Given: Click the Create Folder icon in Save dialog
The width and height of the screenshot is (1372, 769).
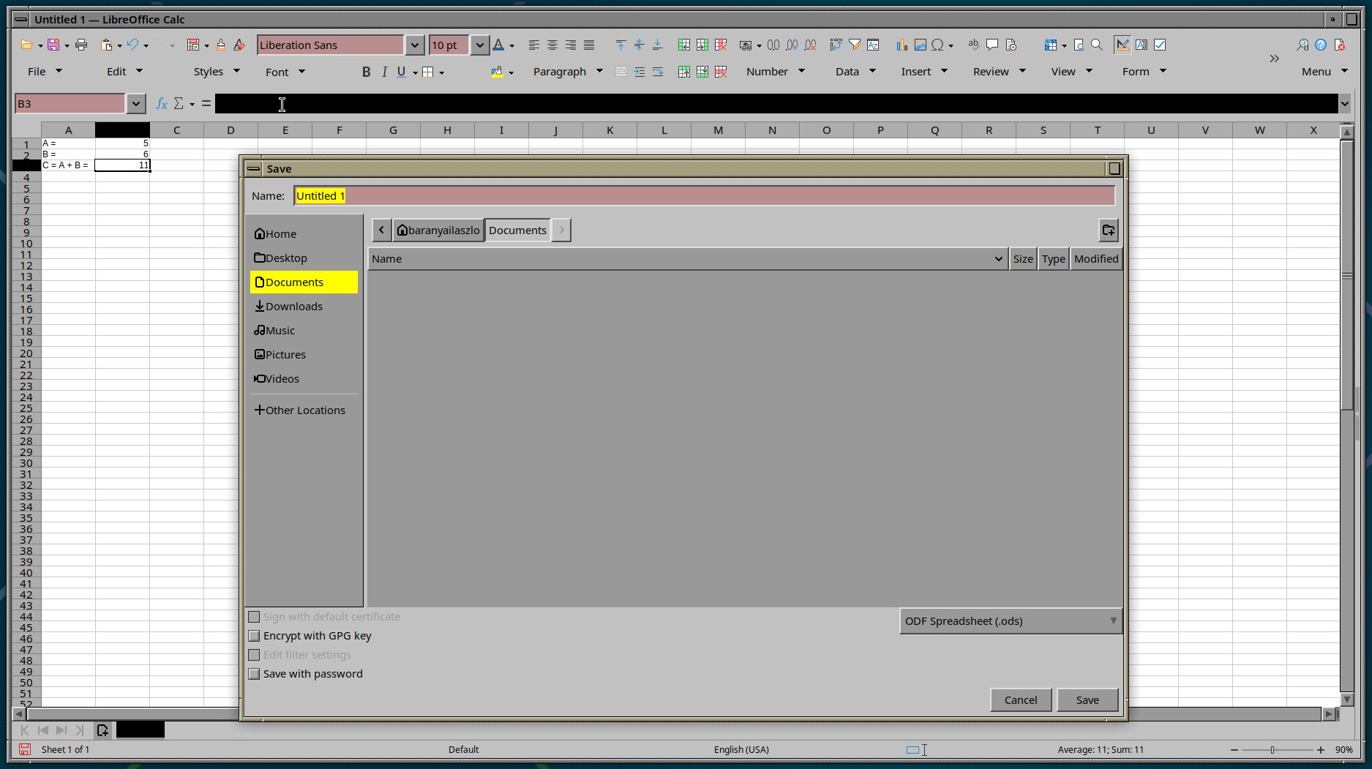Looking at the screenshot, I should [x=1109, y=230].
